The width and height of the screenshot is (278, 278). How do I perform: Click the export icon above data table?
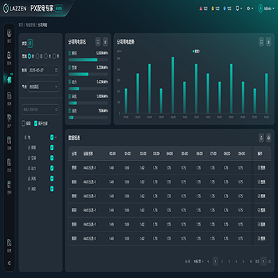coord(261,138)
